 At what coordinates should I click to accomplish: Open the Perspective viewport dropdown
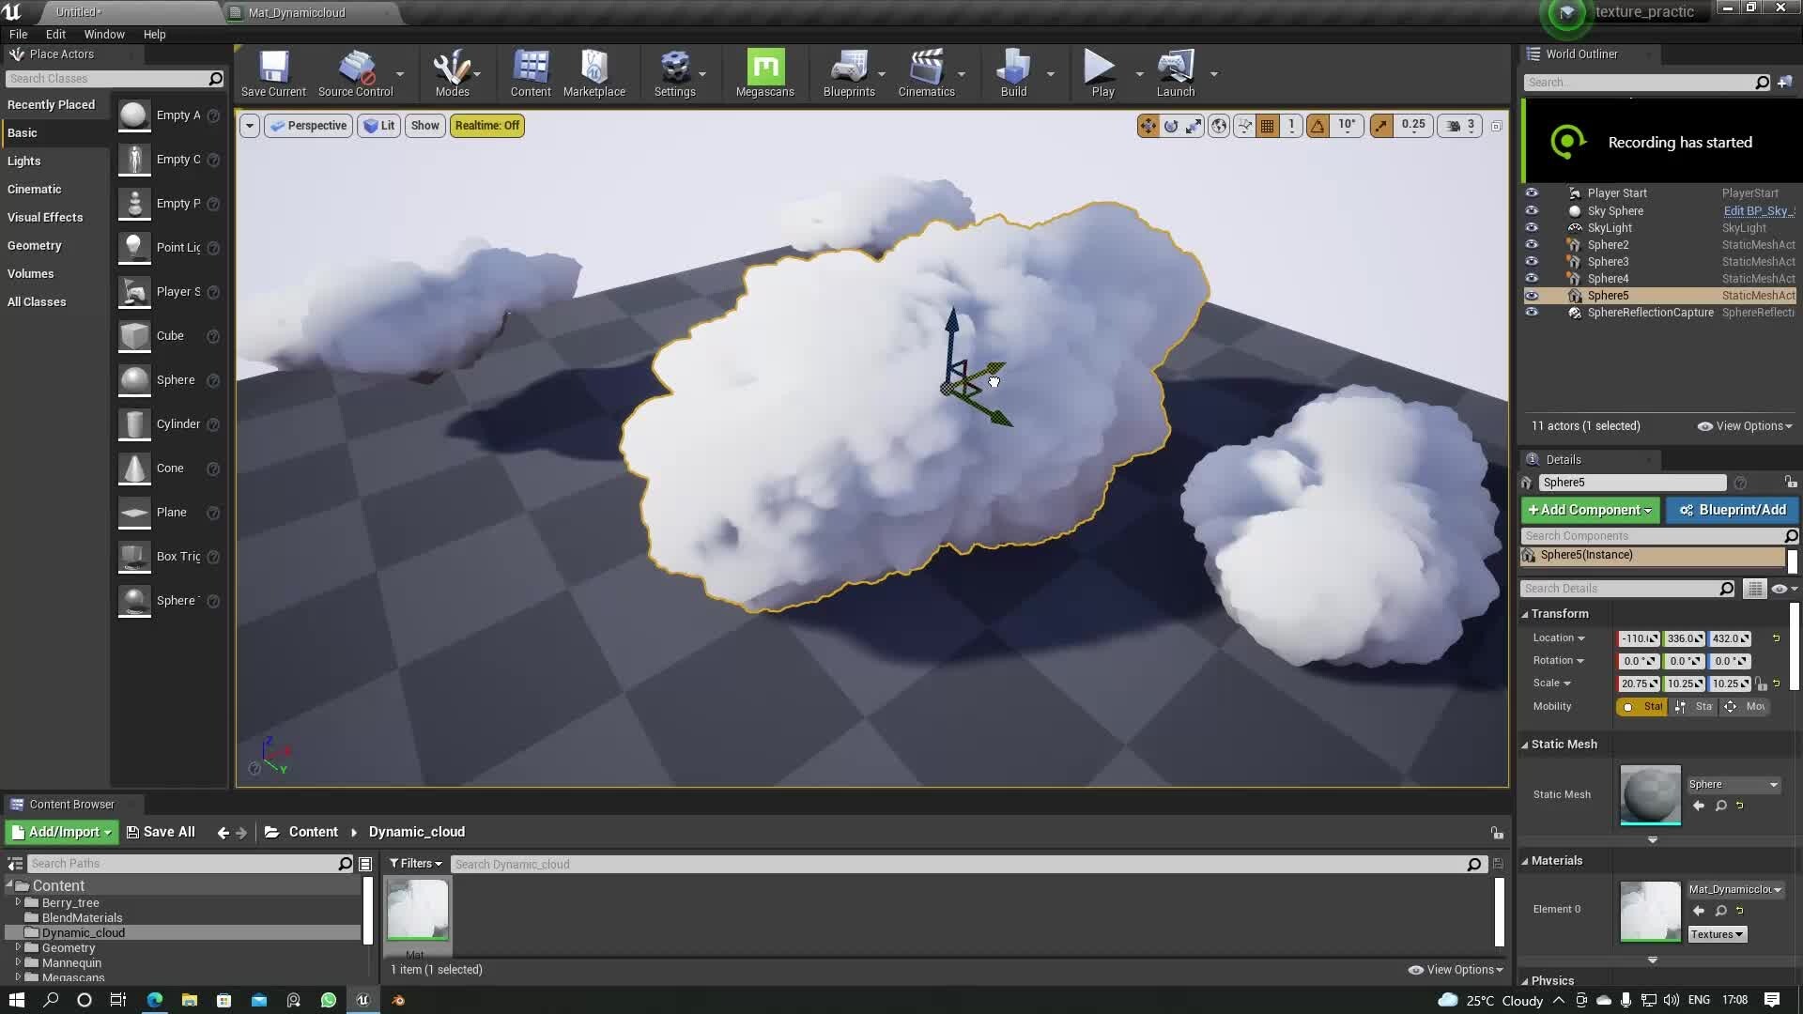[x=308, y=125]
